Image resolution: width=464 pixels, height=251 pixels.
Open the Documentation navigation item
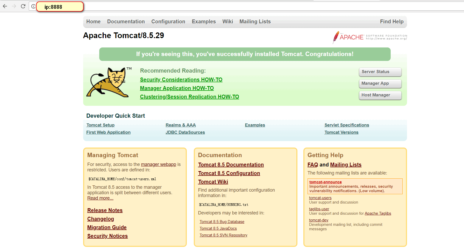pyautogui.click(x=126, y=22)
